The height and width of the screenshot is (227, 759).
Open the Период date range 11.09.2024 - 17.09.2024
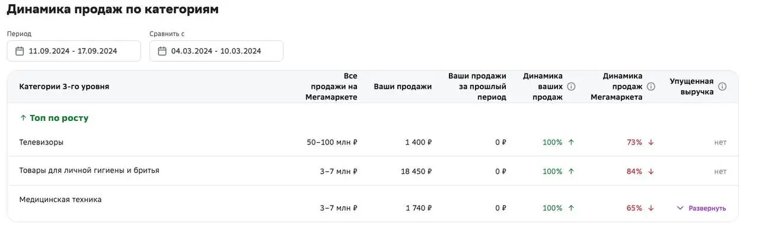pyautogui.click(x=74, y=51)
